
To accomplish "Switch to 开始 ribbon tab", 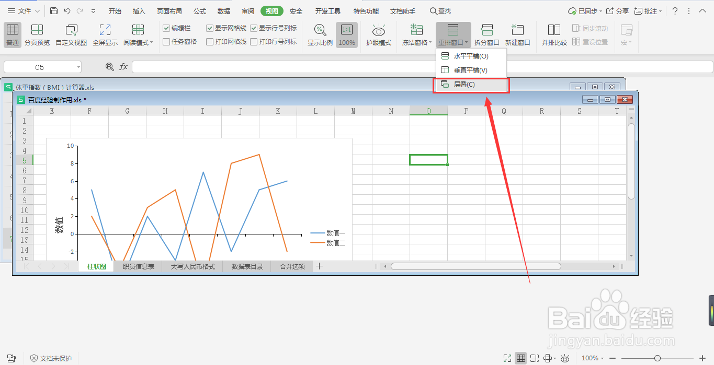I will pos(115,11).
